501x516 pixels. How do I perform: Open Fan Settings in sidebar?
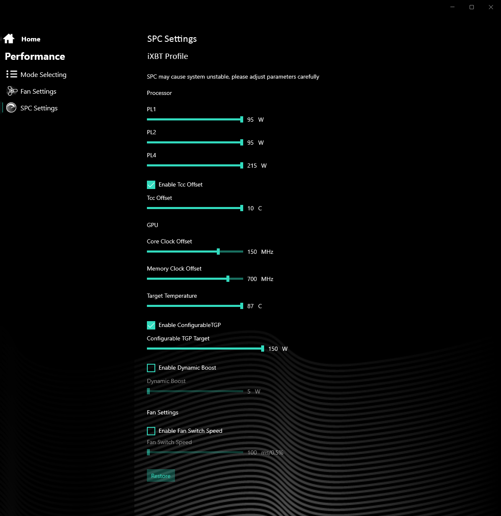coord(39,92)
